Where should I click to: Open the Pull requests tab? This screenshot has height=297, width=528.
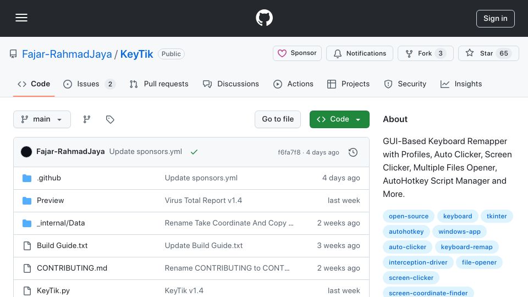[x=159, y=84]
